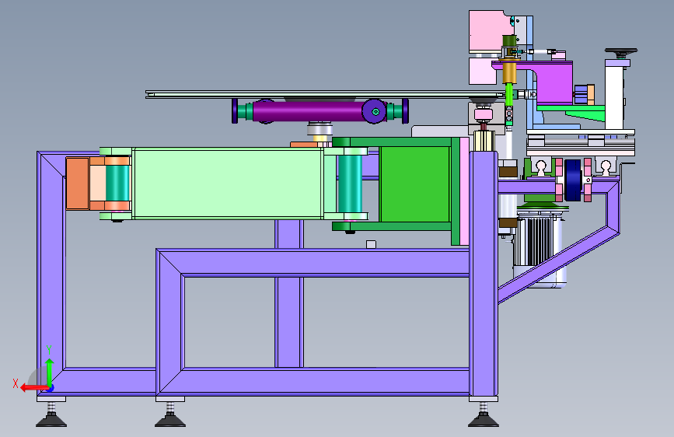The width and height of the screenshot is (674, 437).
Task: Click the green Y axis arrow
Action: pos(50,372)
